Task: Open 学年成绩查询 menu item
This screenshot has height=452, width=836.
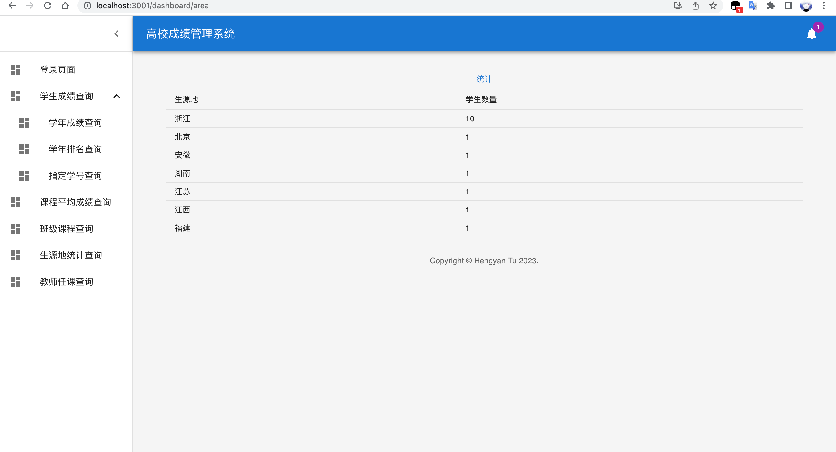Action: point(75,123)
